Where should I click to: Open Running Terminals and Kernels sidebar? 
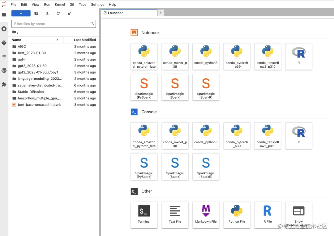tap(4, 29)
